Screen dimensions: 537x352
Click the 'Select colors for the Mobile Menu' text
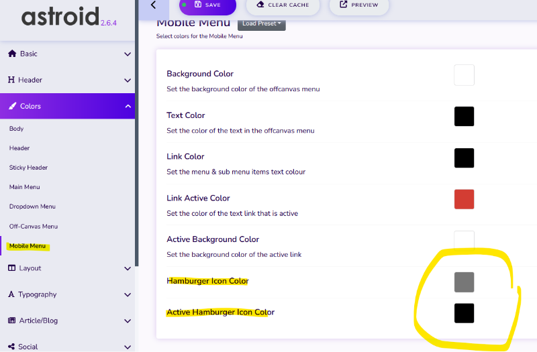point(199,36)
